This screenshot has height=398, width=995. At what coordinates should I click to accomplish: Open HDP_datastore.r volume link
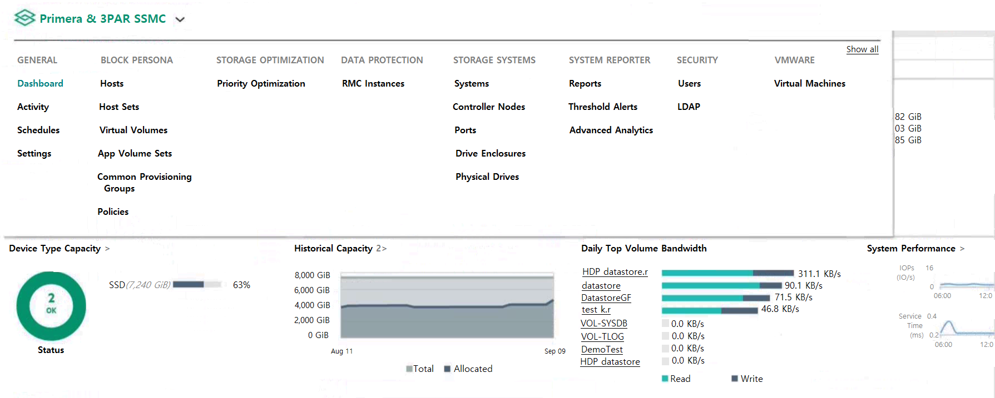point(615,272)
